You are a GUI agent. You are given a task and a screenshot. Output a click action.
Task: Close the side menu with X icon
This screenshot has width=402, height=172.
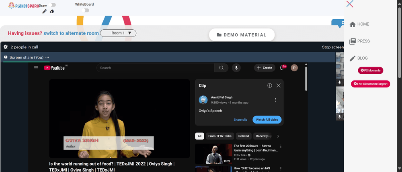point(350,4)
